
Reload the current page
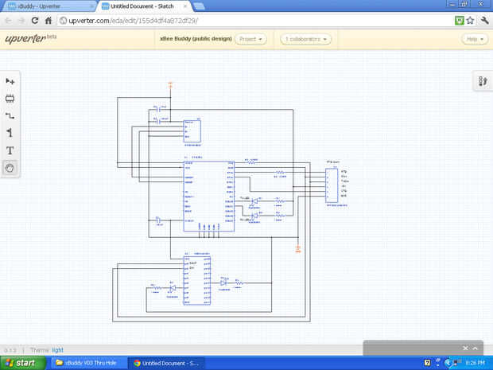click(35, 21)
